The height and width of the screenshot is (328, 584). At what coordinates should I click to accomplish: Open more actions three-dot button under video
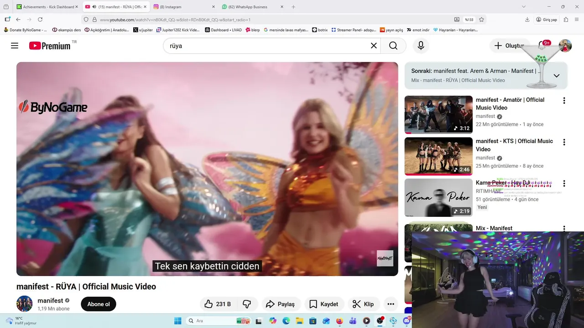click(391, 304)
